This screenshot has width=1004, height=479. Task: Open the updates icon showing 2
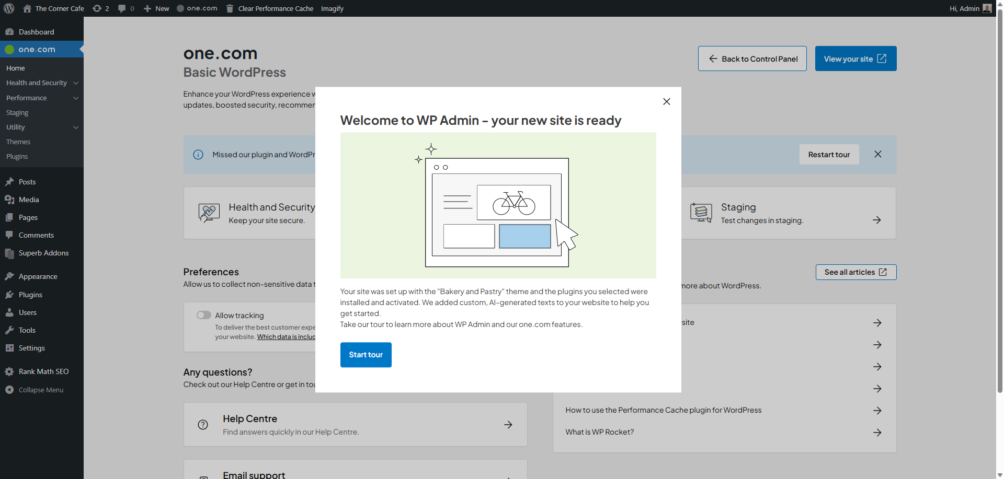(x=97, y=8)
